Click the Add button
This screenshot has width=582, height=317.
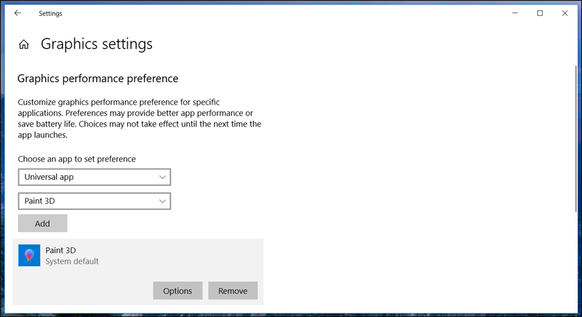click(43, 223)
